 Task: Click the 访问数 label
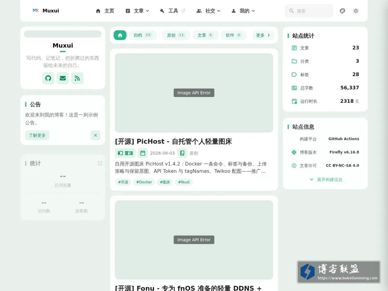[44, 211]
